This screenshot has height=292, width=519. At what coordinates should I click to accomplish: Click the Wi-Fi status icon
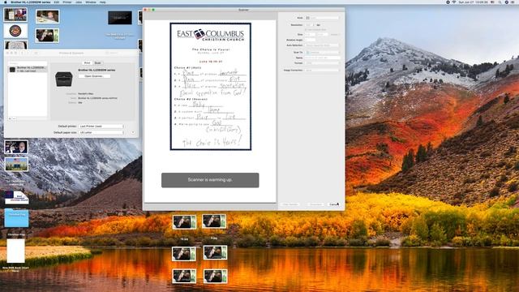[454, 2]
